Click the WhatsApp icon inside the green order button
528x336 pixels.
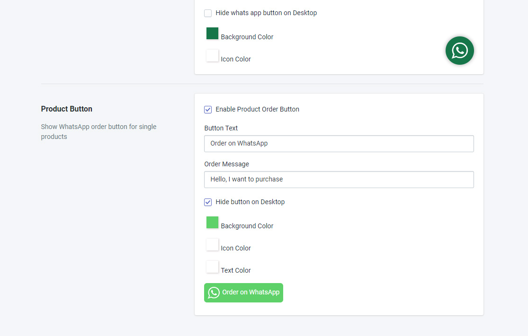(x=214, y=293)
